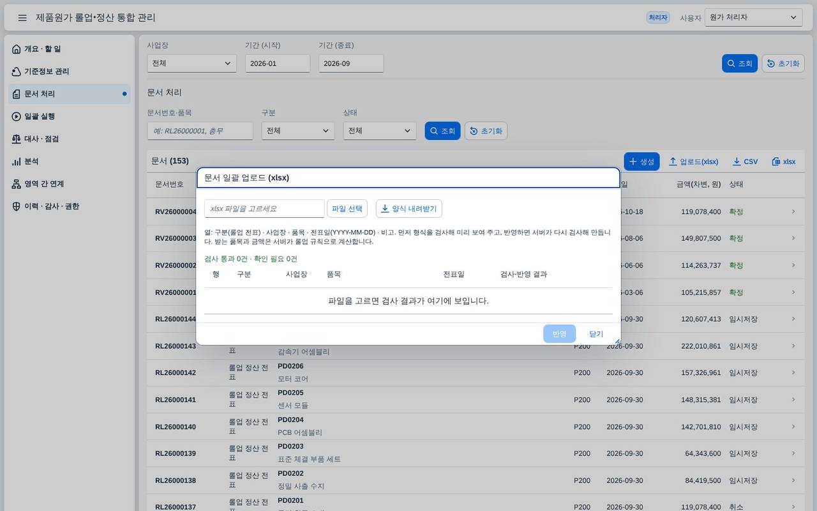Click the 생성 create button
Screen dimensions: 817x511
641,162
